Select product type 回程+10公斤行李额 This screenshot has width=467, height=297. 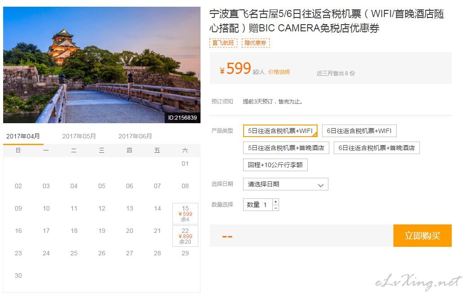275,165
